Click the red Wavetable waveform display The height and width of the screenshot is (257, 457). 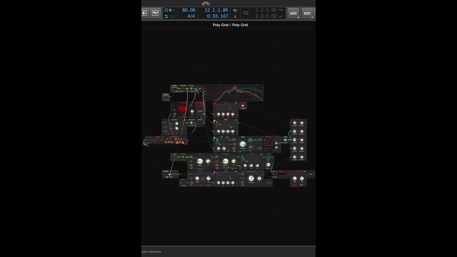tap(182, 109)
